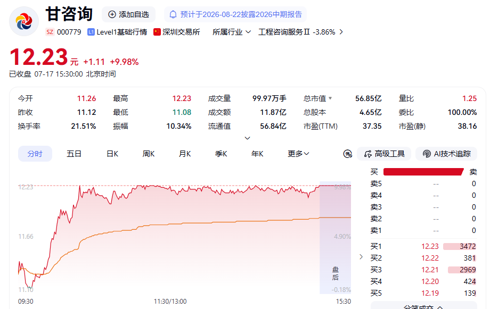Screen dimensions: 490x309
Task: Click 买1 volume 3472
Action: pos(468,247)
